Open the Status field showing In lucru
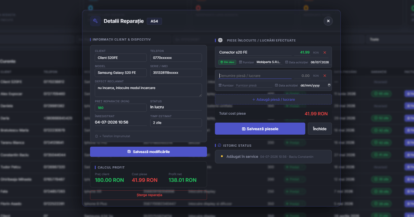 pos(176,107)
